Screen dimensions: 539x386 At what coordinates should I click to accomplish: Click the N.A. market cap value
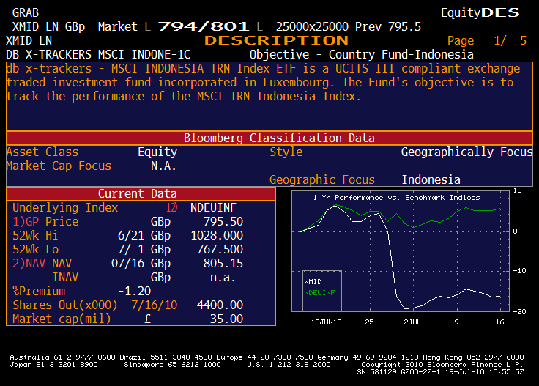point(163,166)
